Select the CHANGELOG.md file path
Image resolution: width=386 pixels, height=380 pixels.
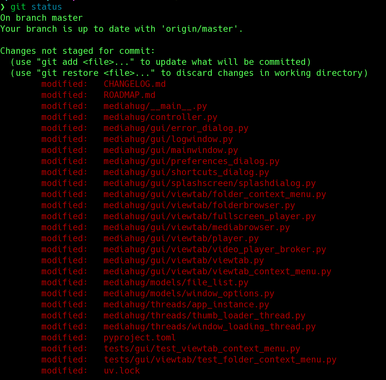[135, 84]
